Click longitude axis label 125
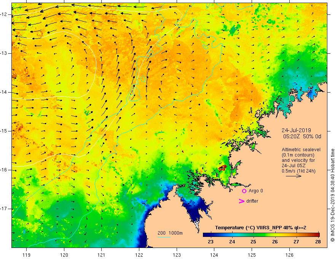335x259 pixels. (x=252, y=255)
